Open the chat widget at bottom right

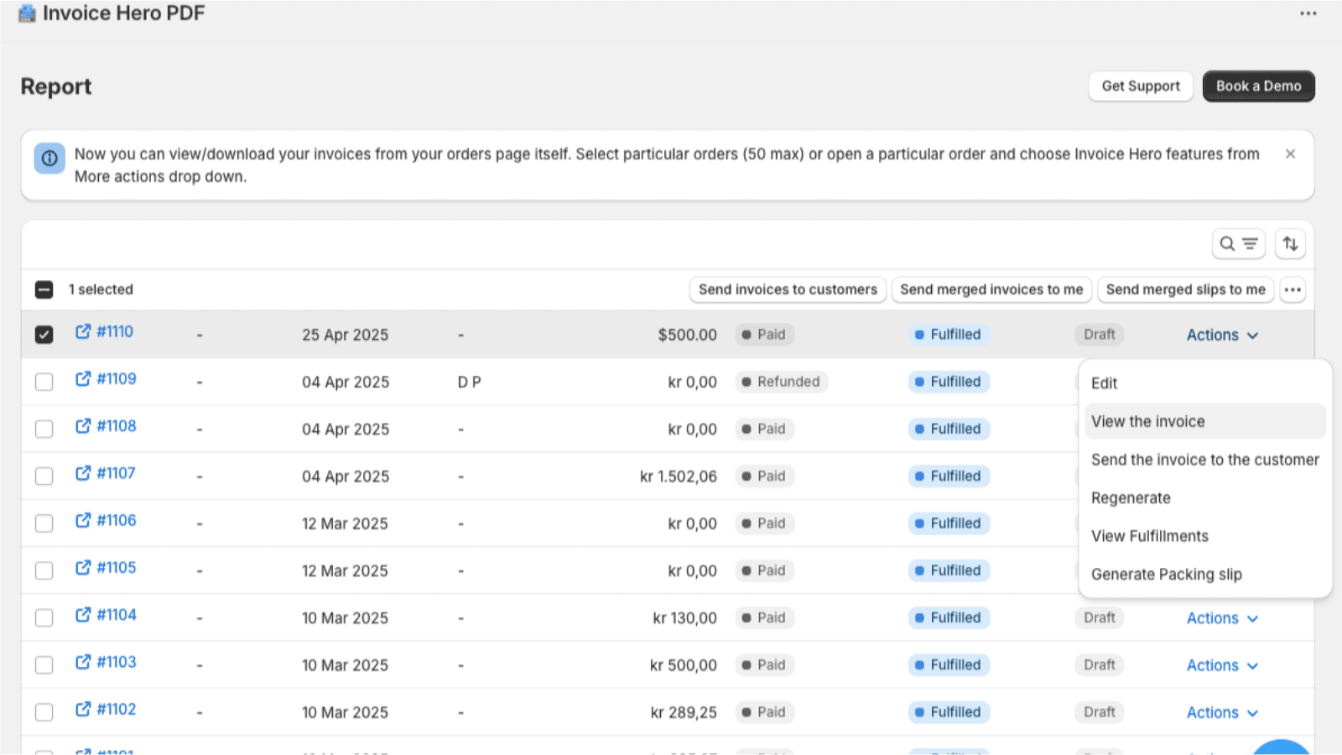[x=1283, y=743]
